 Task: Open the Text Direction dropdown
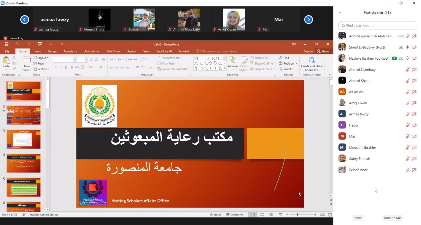(169, 58)
